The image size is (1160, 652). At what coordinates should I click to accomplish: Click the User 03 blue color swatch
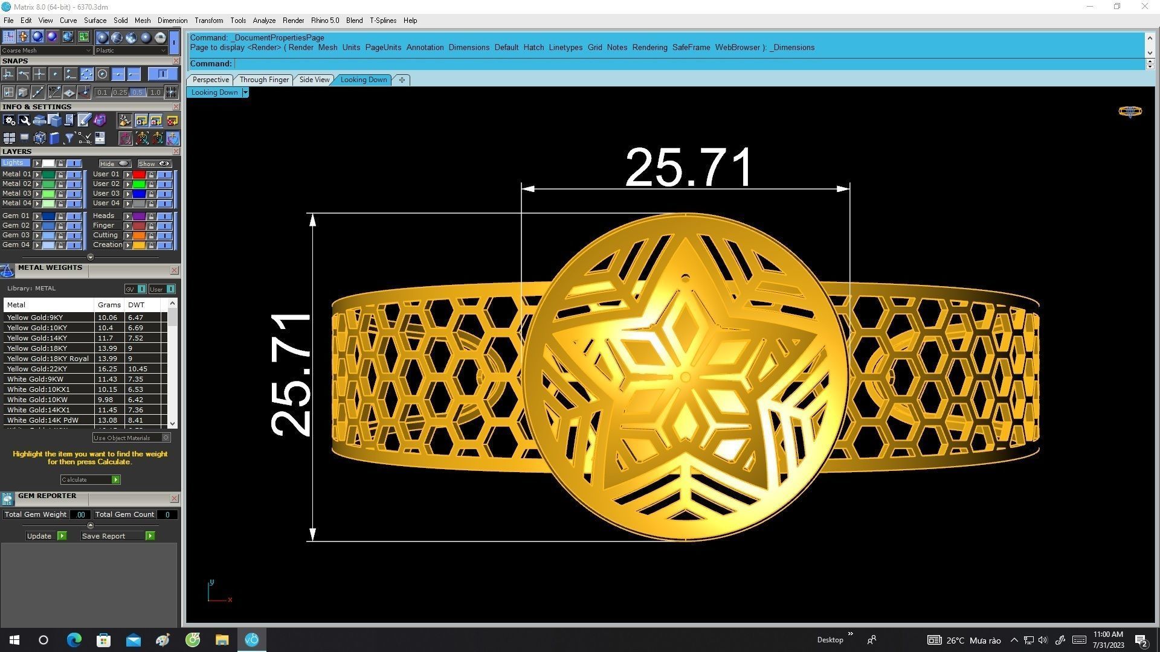pos(139,194)
